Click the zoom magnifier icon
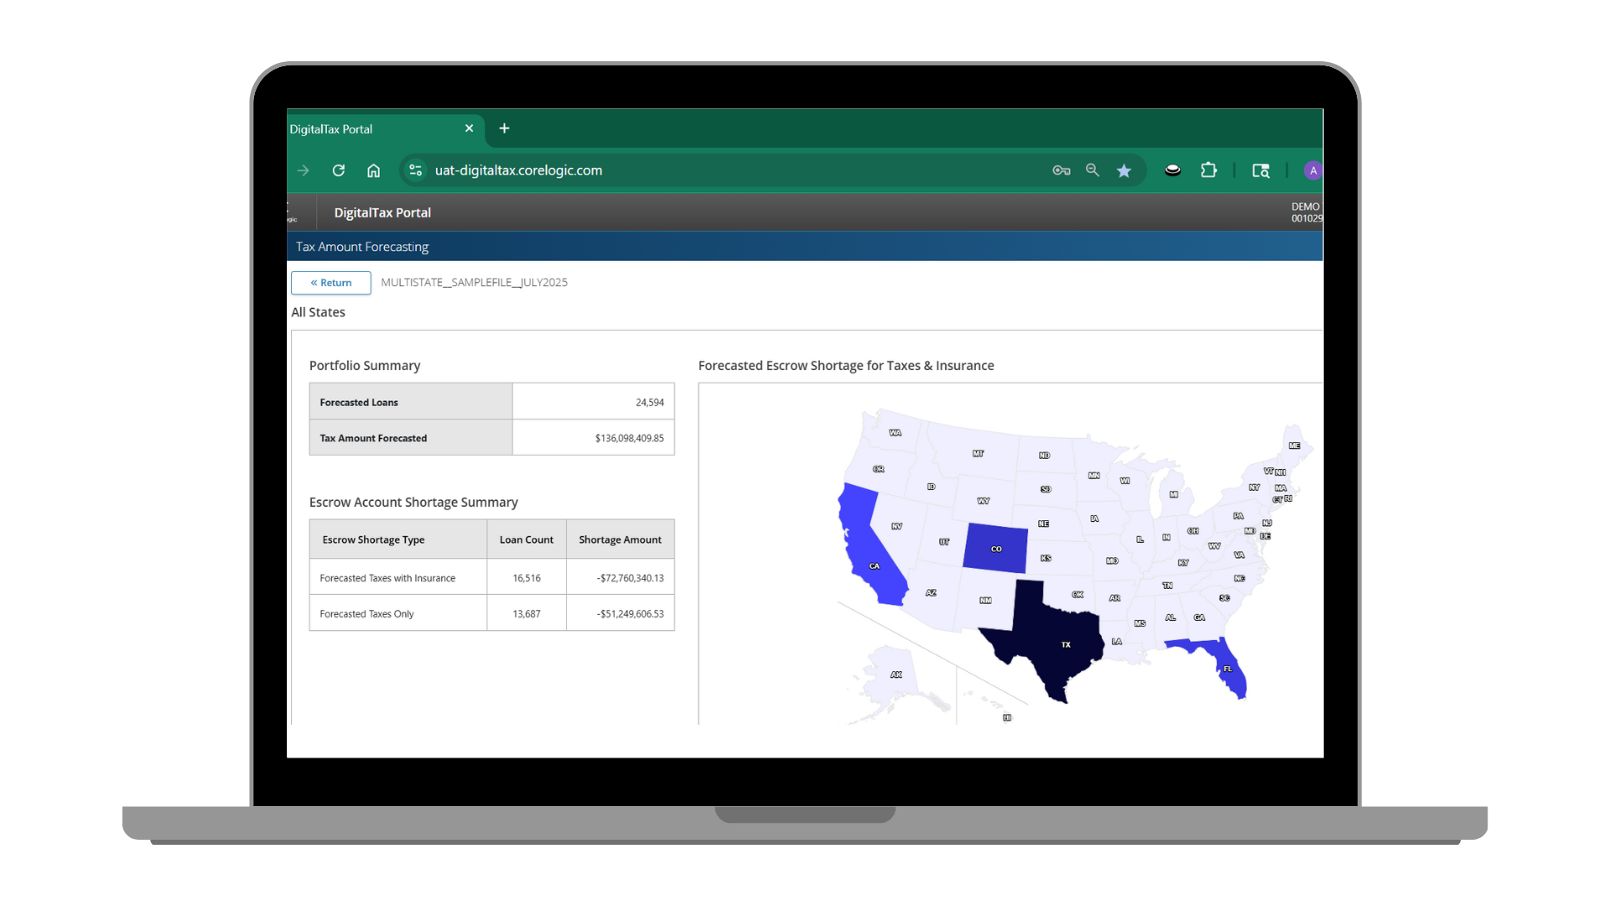 pyautogui.click(x=1092, y=170)
